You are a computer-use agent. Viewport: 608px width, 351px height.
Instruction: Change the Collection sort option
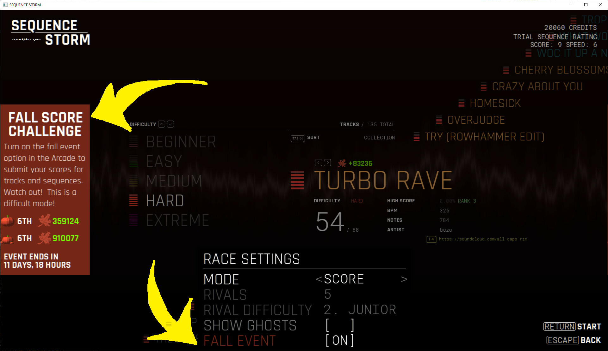(x=379, y=138)
